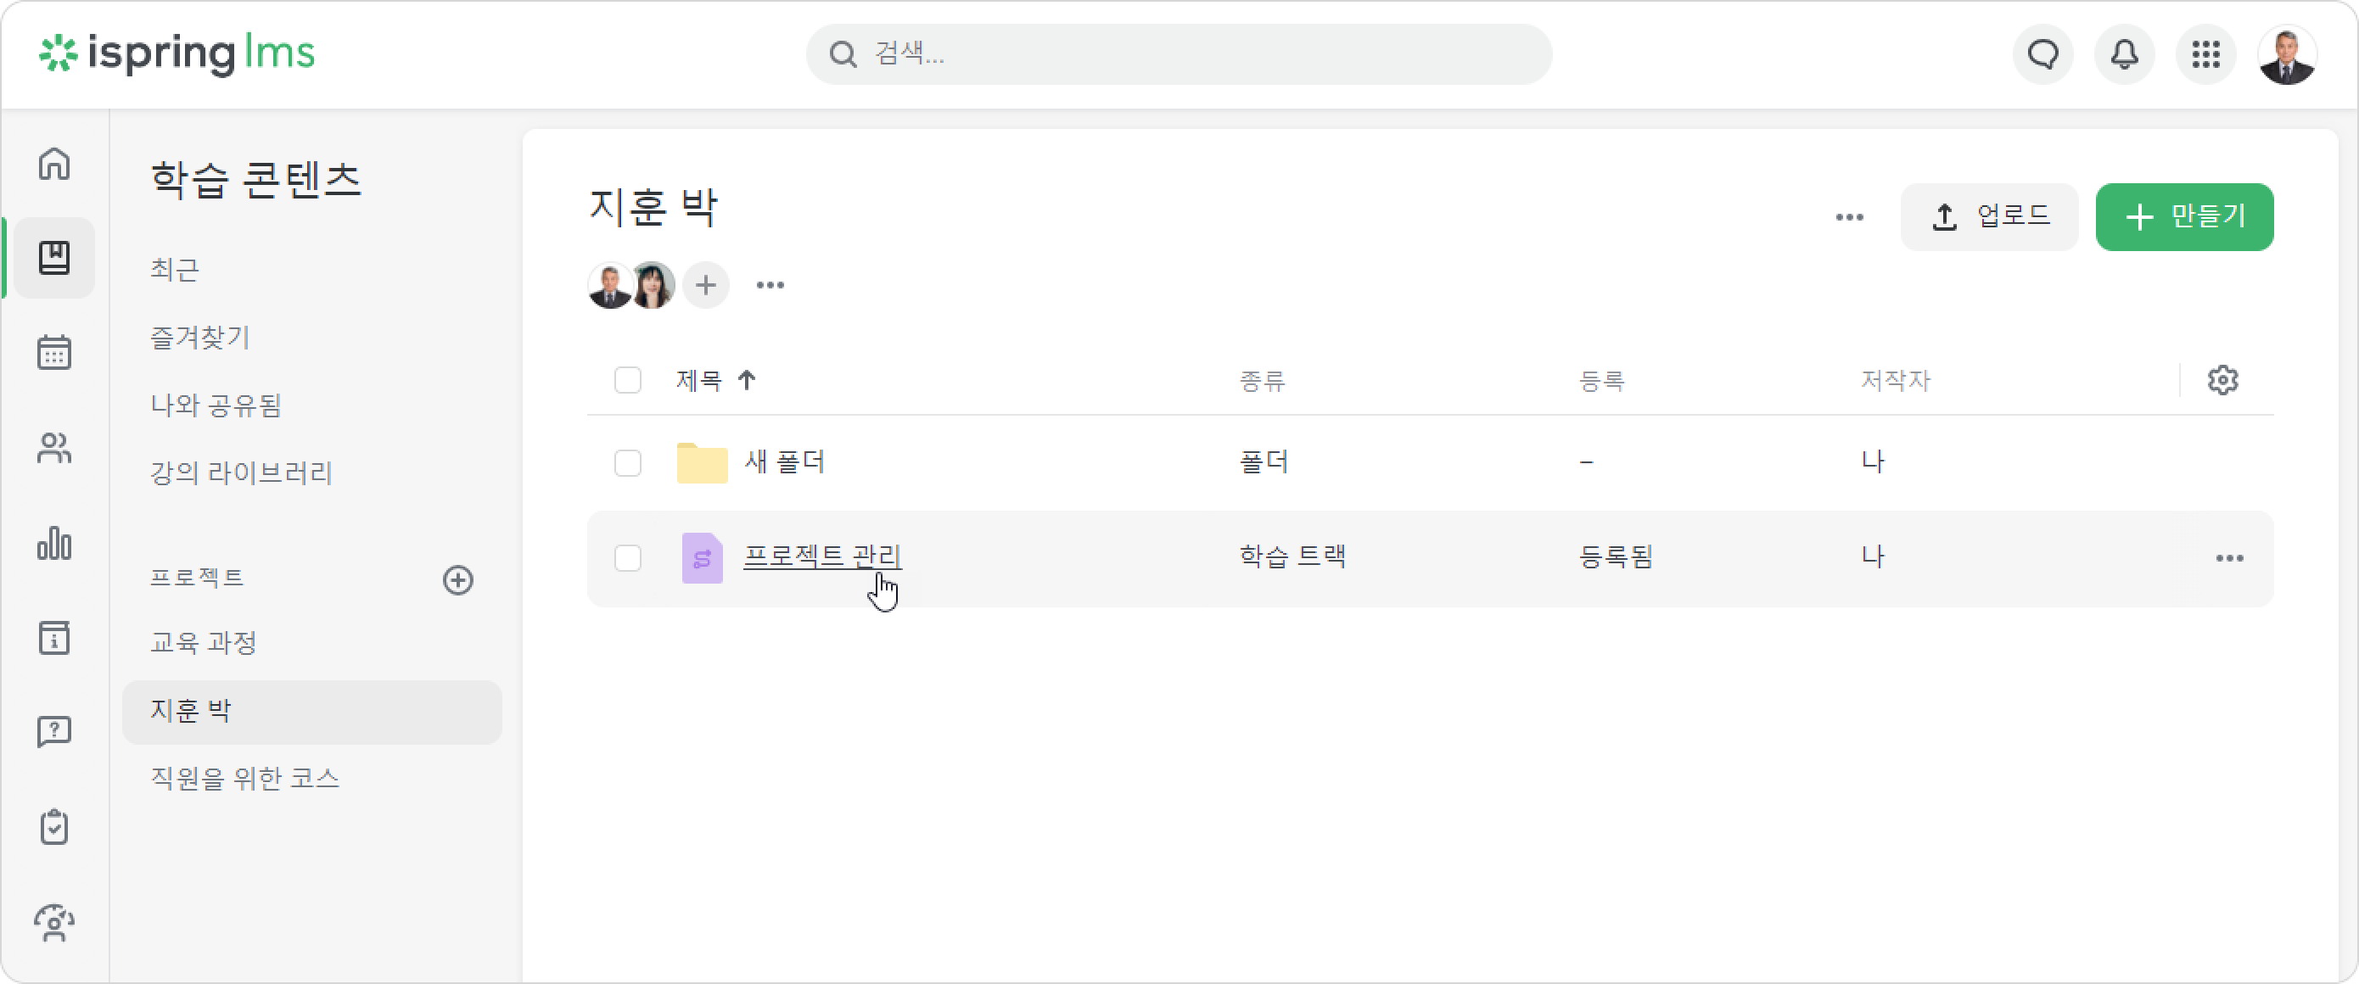Open the Home icon in left sidebar
The height and width of the screenshot is (984, 2359).
54,164
